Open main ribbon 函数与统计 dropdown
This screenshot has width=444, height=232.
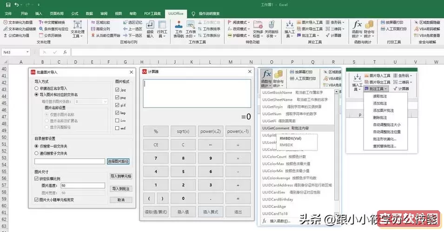click(x=357, y=29)
